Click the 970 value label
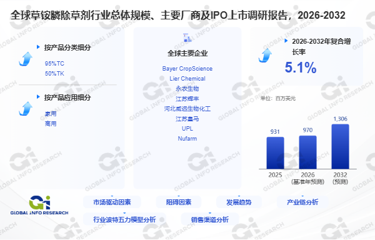 307,130
